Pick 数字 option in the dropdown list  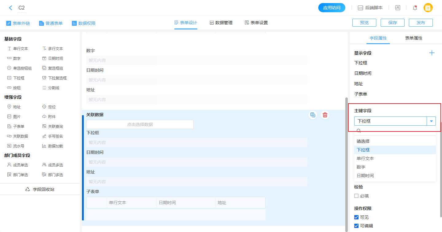point(361,167)
